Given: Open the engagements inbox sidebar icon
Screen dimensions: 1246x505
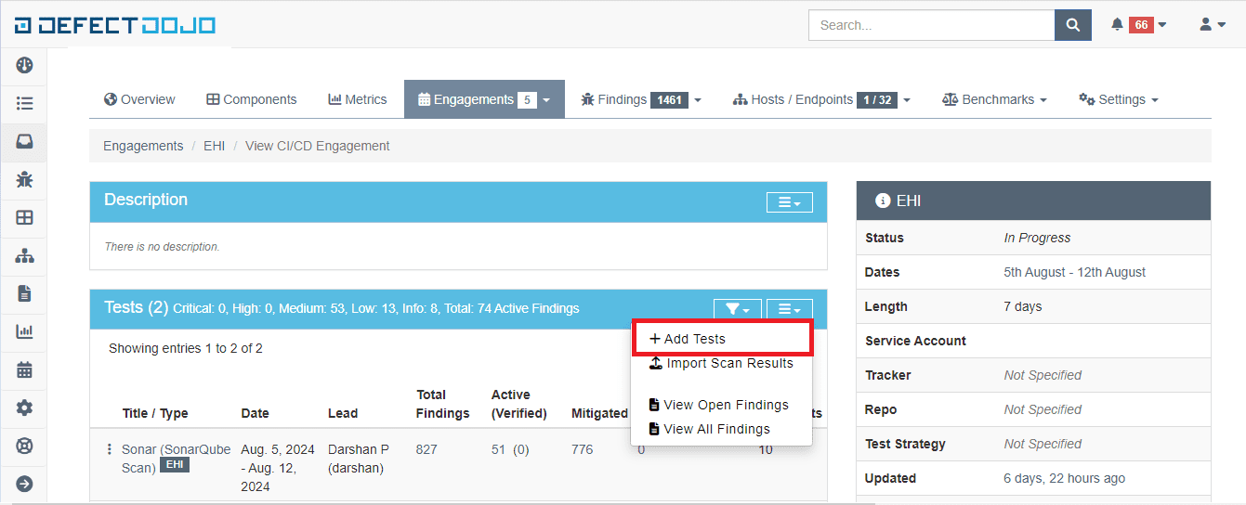Looking at the screenshot, I should [24, 142].
